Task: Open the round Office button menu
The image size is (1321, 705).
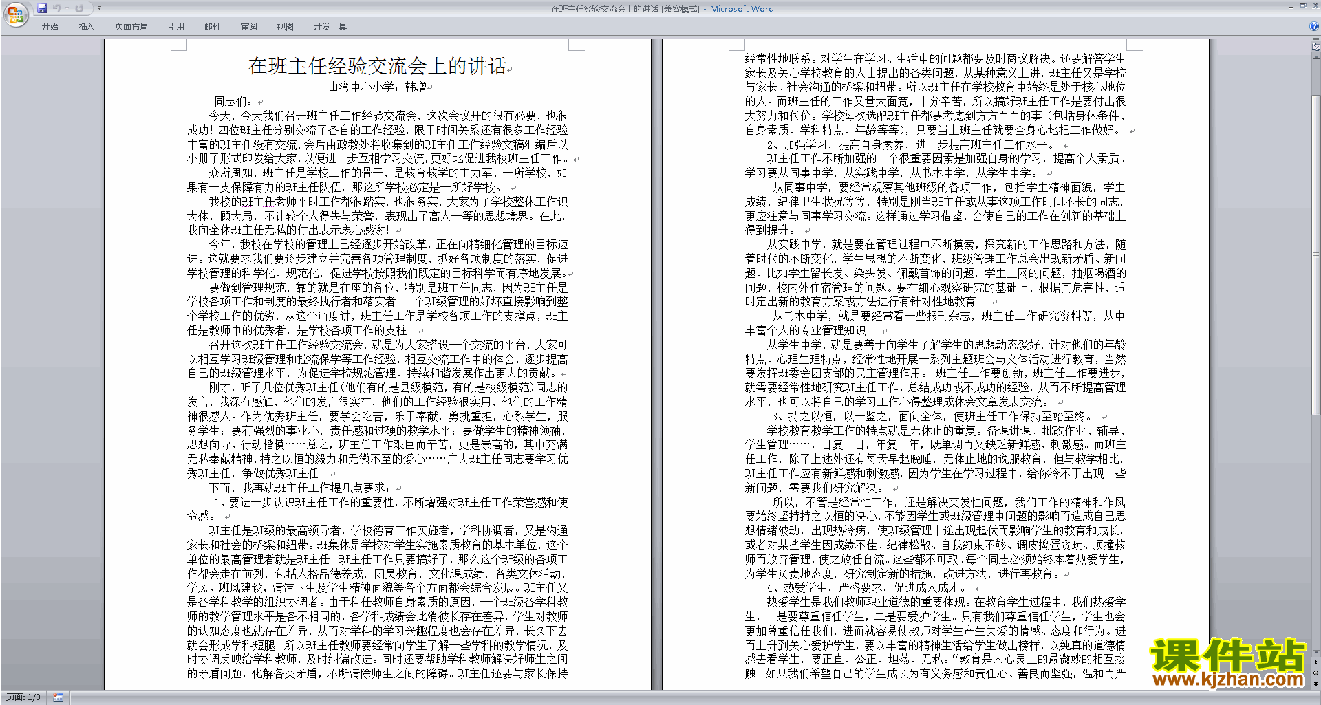Action: pyautogui.click(x=15, y=14)
